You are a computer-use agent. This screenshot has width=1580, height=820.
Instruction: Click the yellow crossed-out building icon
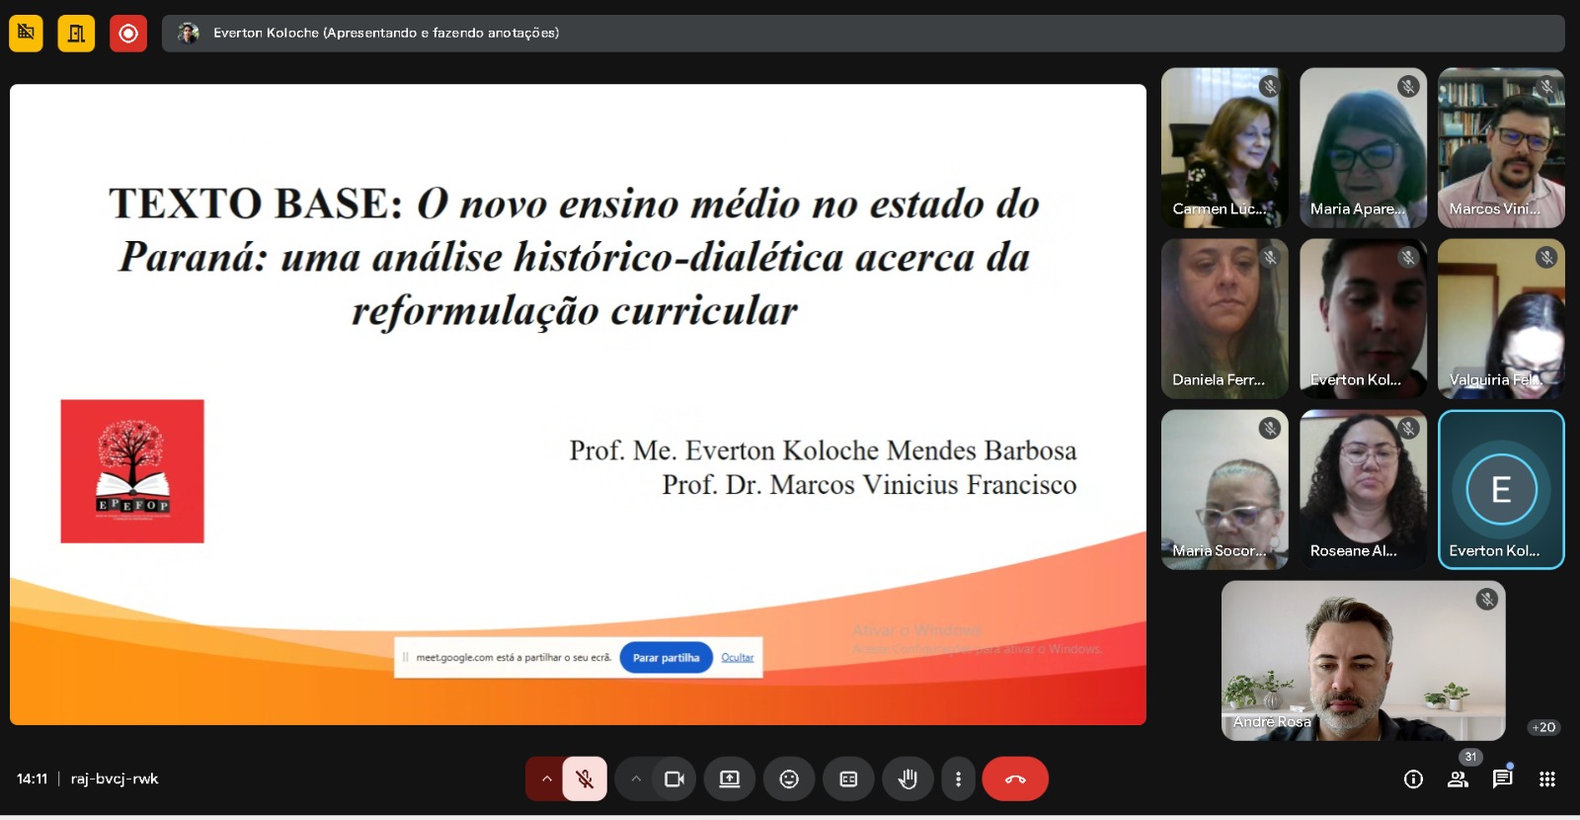click(26, 33)
